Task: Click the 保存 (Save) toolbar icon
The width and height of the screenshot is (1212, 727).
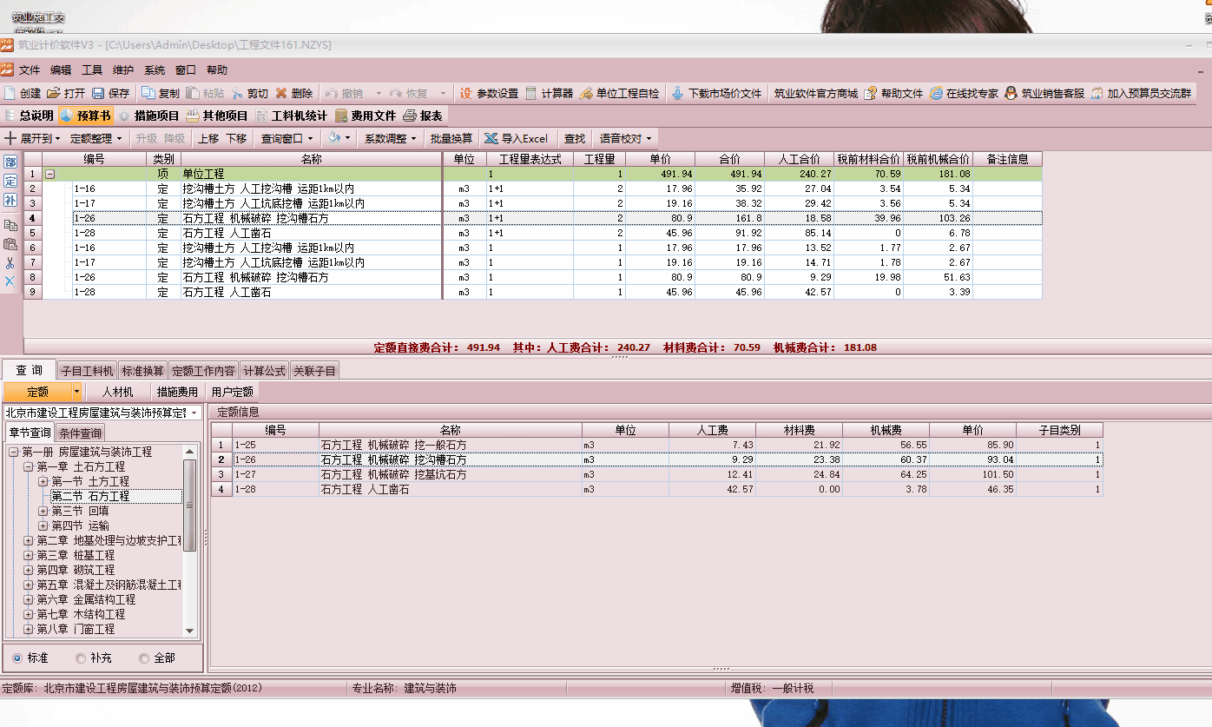Action: (98, 93)
